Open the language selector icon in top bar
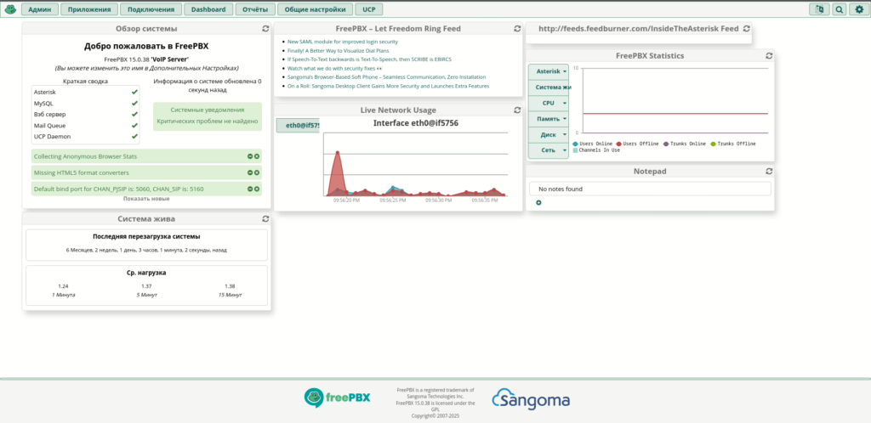Screen dimensions: 871x423 click(819, 9)
